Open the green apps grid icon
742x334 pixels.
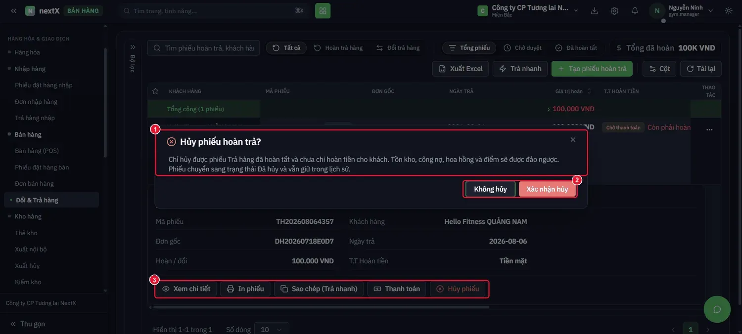pyautogui.click(x=323, y=10)
